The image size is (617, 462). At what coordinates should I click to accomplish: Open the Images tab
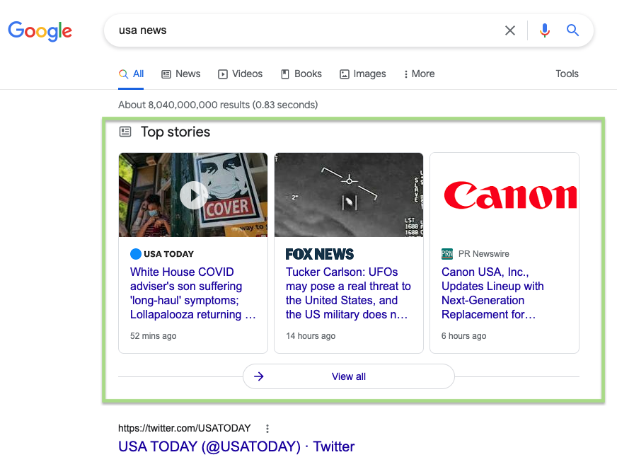pos(363,74)
